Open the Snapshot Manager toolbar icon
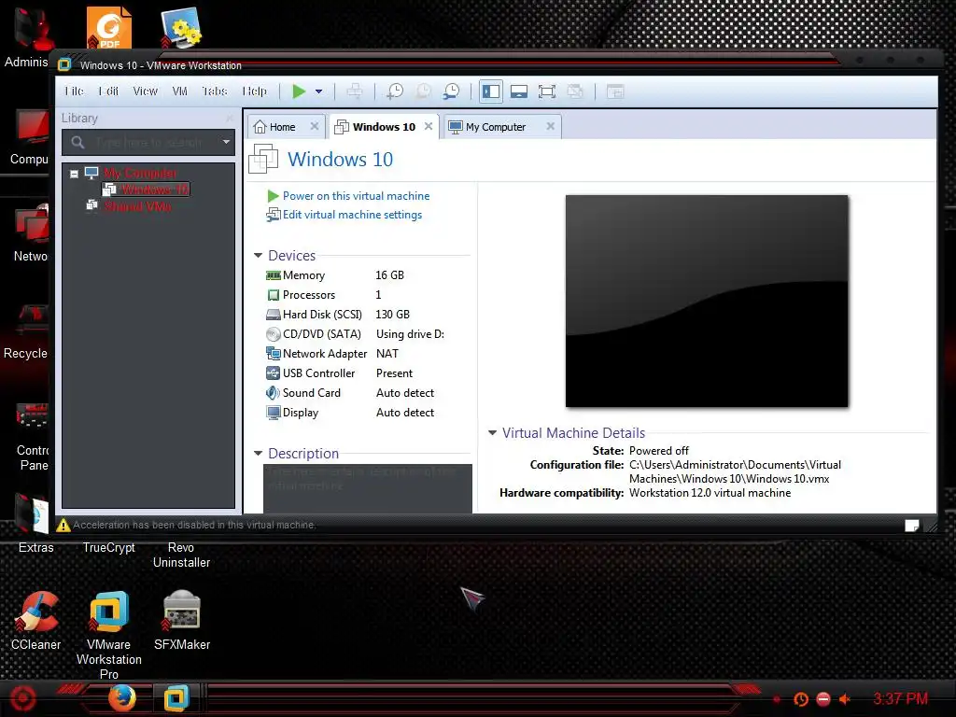The height and width of the screenshot is (717, 956). pos(452,91)
